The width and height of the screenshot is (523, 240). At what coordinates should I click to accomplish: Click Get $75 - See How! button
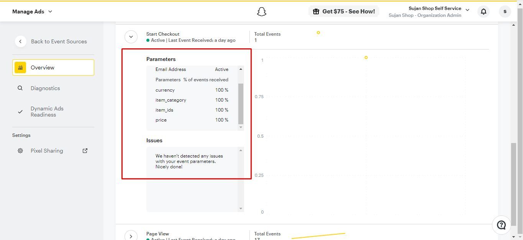point(344,12)
